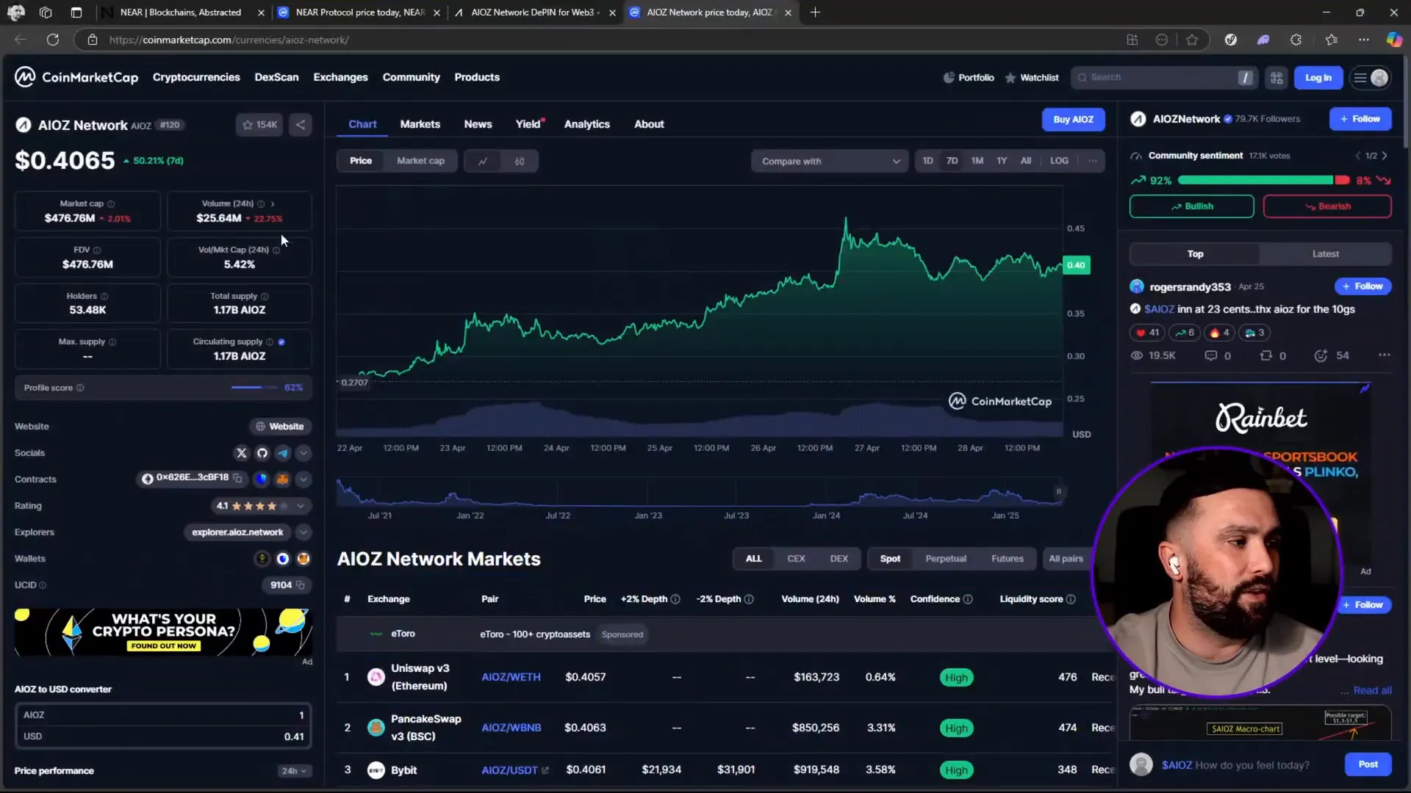Open Website link button
The width and height of the screenshot is (1411, 793).
click(x=279, y=427)
